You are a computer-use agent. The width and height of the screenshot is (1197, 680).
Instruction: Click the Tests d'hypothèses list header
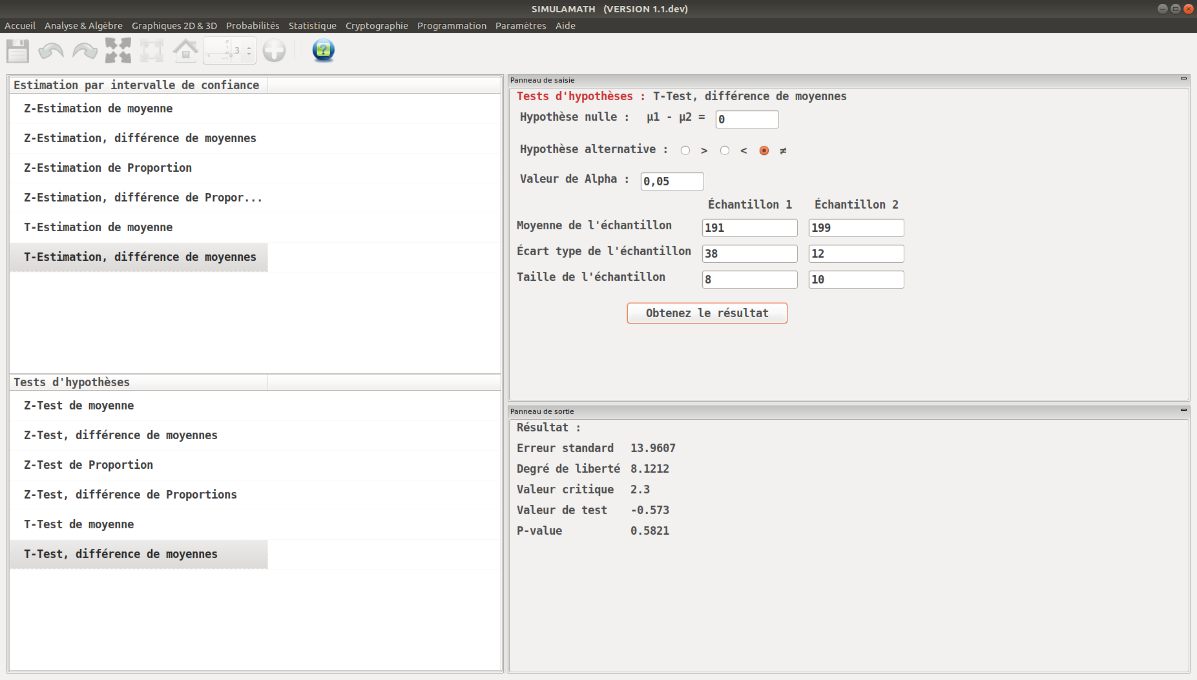pyautogui.click(x=139, y=382)
